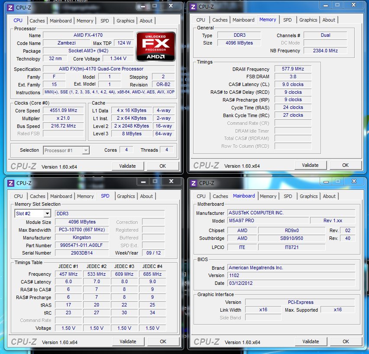The height and width of the screenshot is (354, 369).
Task: Click the AMD FX Unlocked processor logo
Action: (156, 47)
